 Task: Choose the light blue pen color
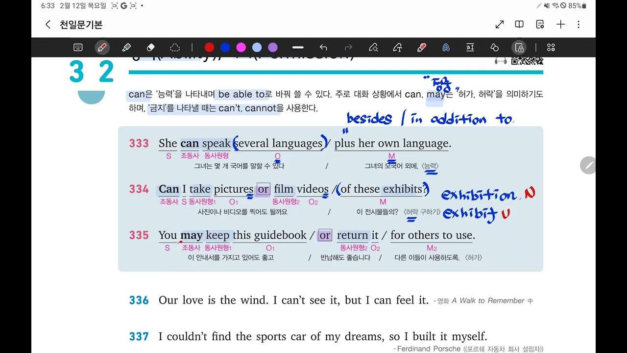[x=257, y=48]
